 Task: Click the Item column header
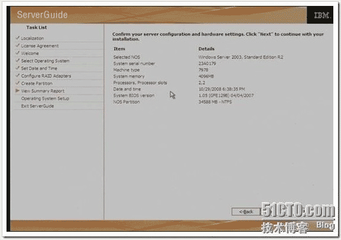(x=119, y=48)
